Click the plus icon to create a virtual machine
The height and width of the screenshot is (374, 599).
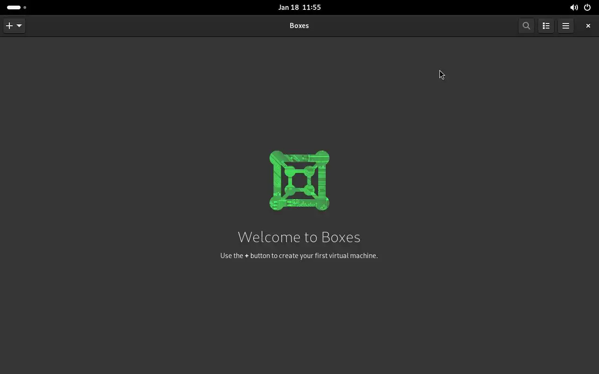(9, 26)
